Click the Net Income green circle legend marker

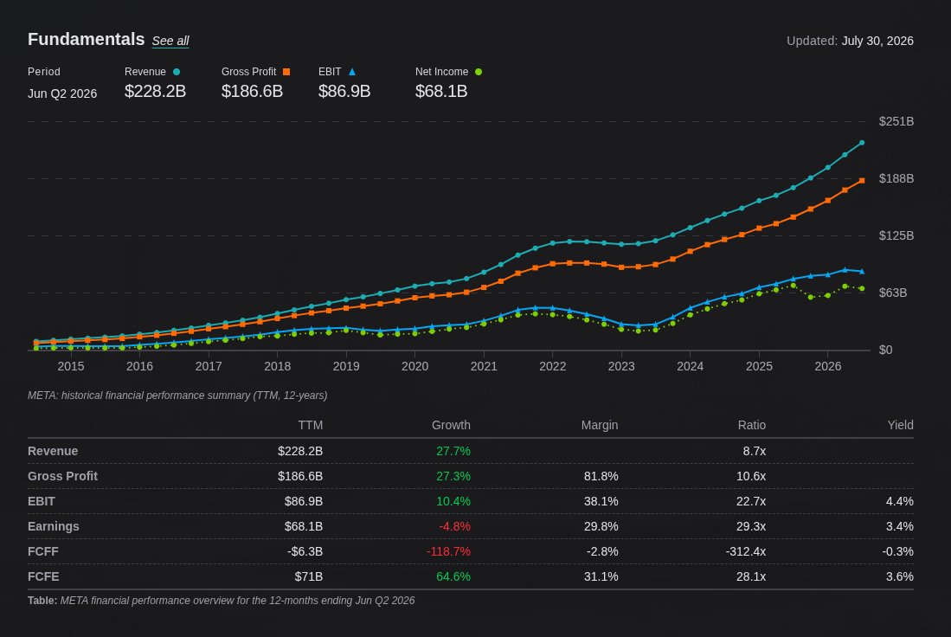coord(479,72)
